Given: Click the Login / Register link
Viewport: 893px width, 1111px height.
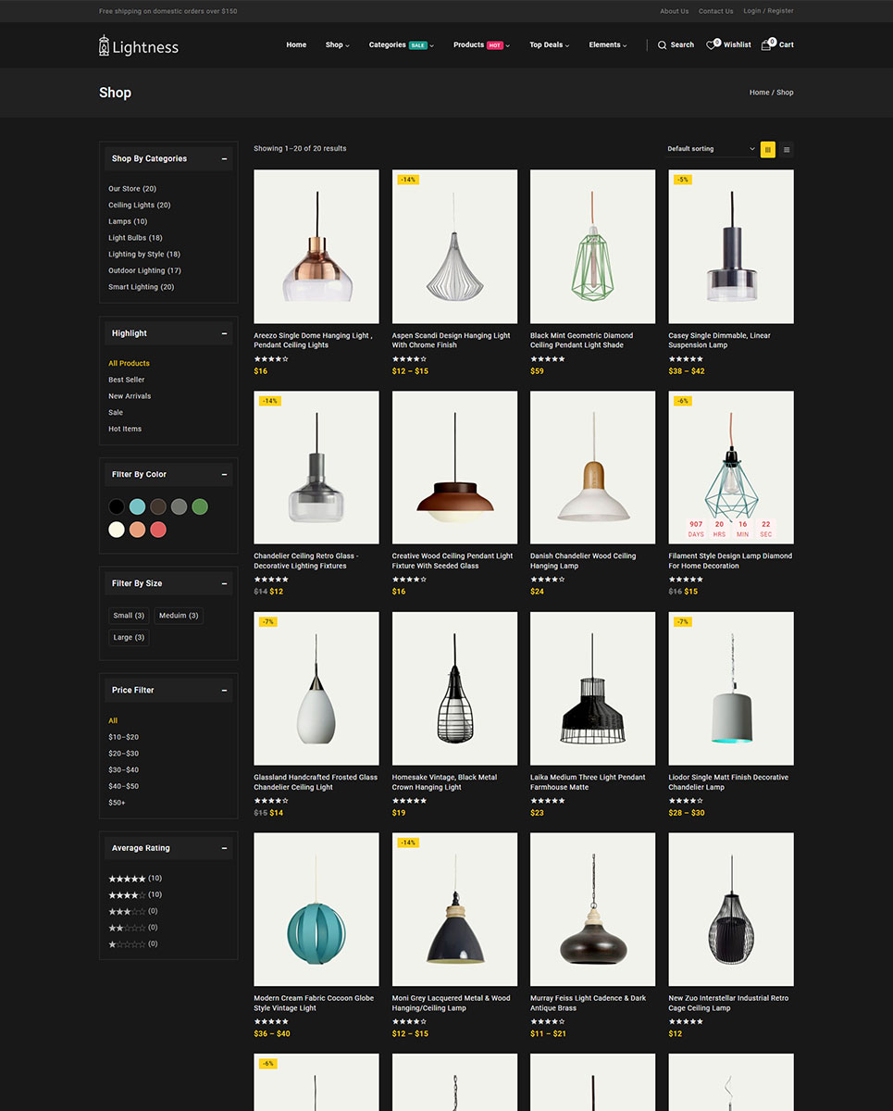Looking at the screenshot, I should pos(768,11).
